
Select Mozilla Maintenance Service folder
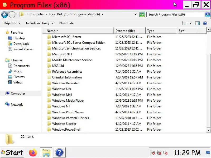tap(72, 60)
